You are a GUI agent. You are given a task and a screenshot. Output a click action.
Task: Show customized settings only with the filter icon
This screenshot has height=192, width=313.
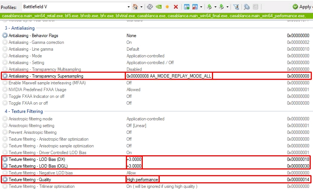tap(236, 7)
